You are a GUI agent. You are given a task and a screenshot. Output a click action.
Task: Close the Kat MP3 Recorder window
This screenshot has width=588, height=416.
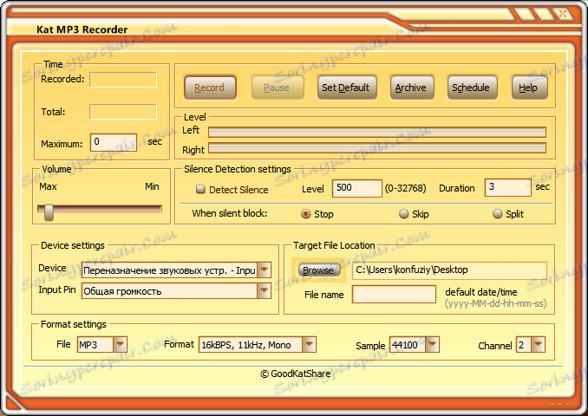563,14
